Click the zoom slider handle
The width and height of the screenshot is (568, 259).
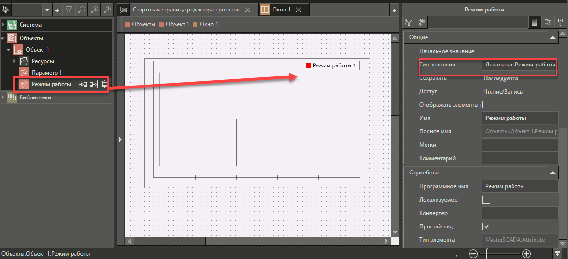pos(487,254)
